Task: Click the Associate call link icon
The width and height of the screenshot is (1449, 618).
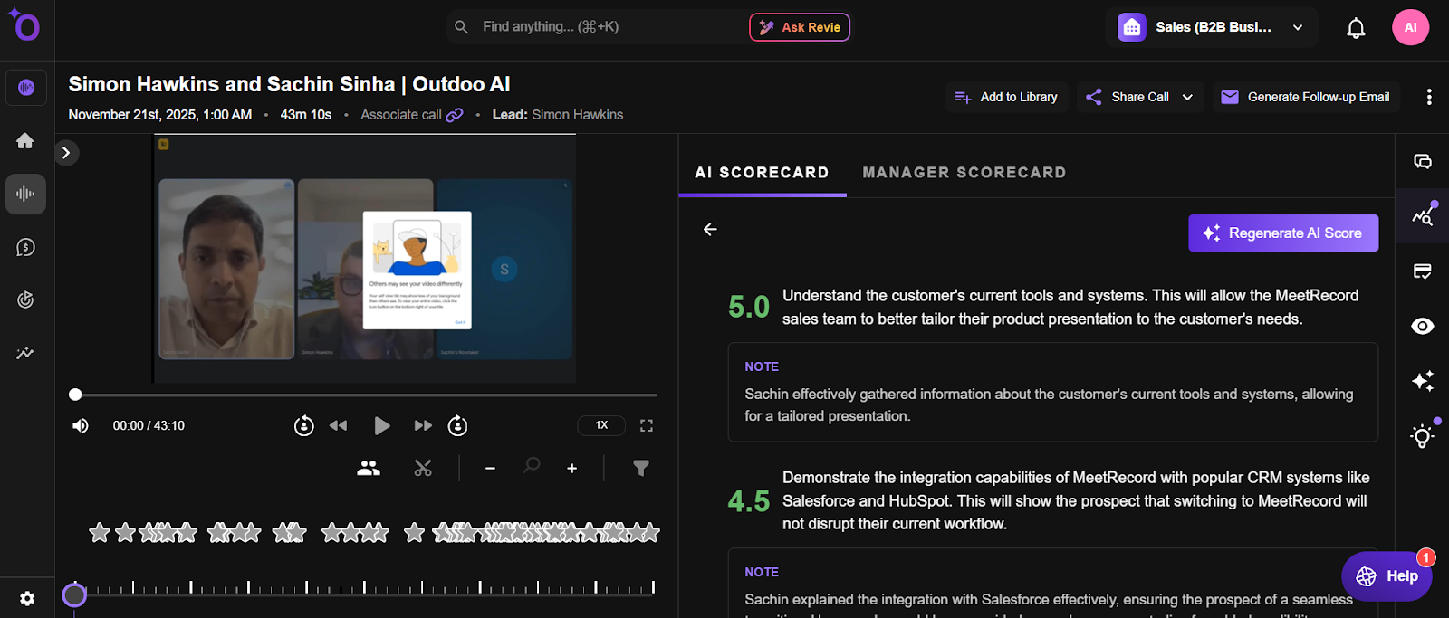Action: (x=455, y=115)
